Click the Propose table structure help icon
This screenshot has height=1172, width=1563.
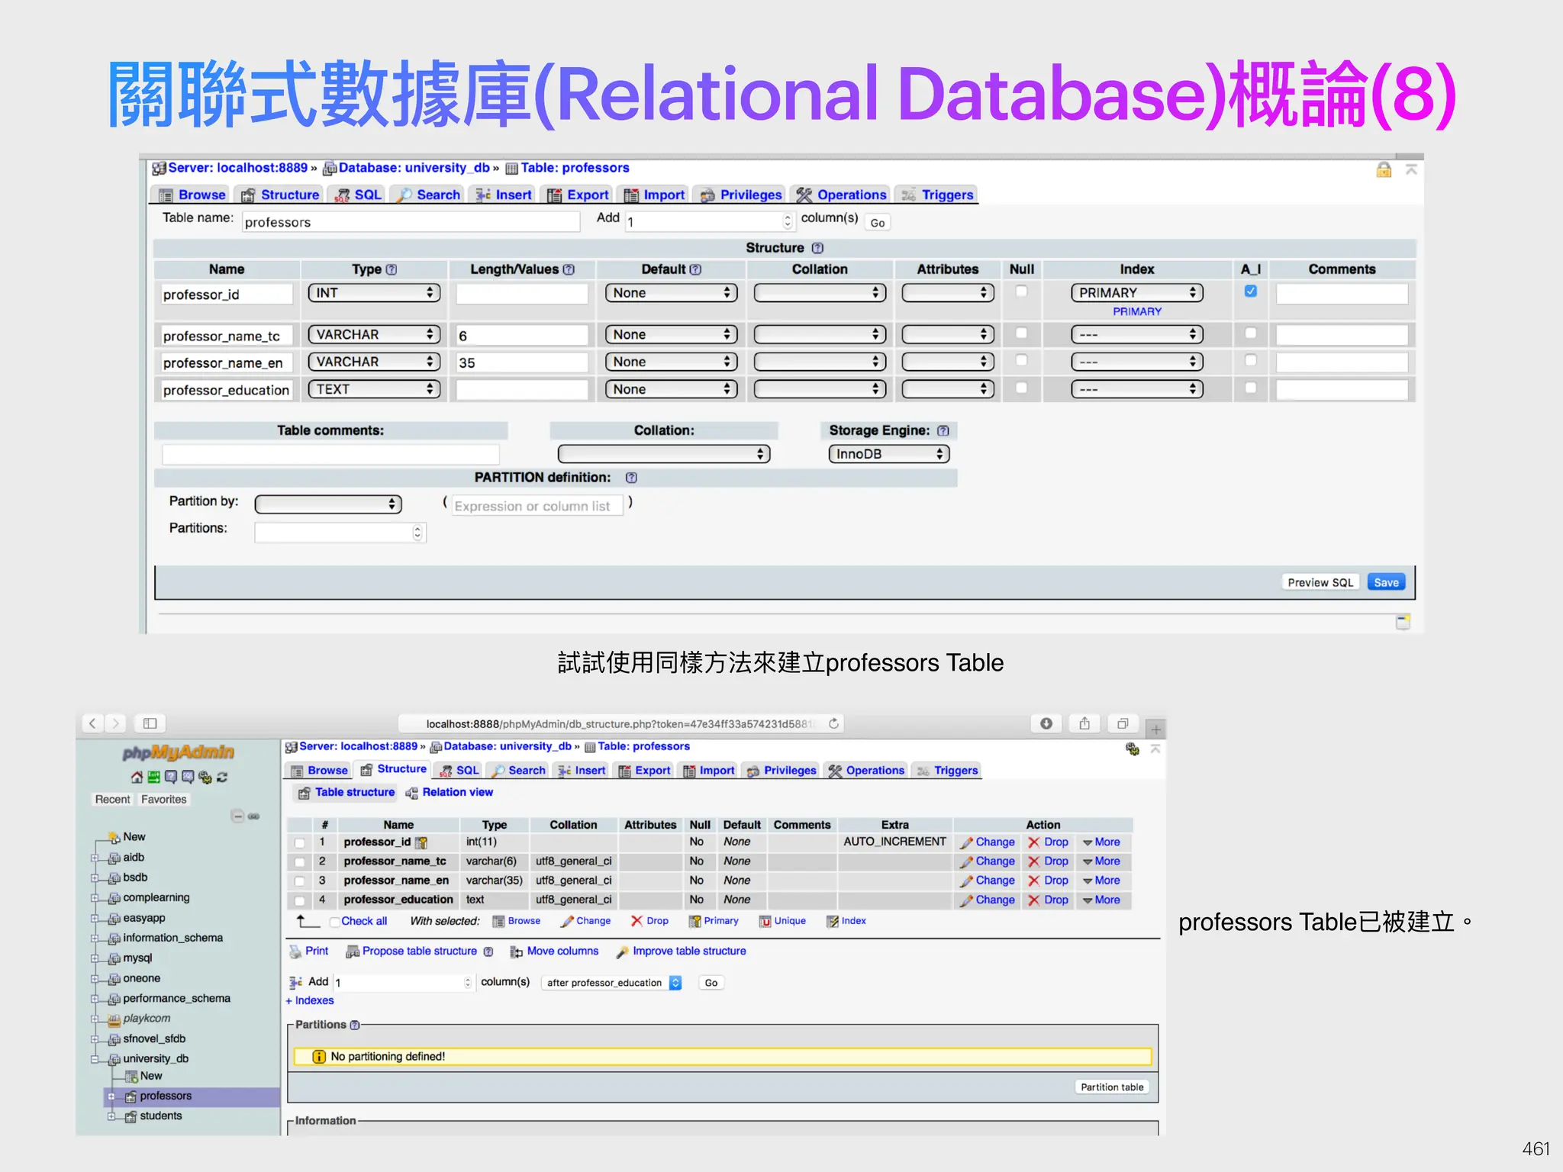pos(488,951)
